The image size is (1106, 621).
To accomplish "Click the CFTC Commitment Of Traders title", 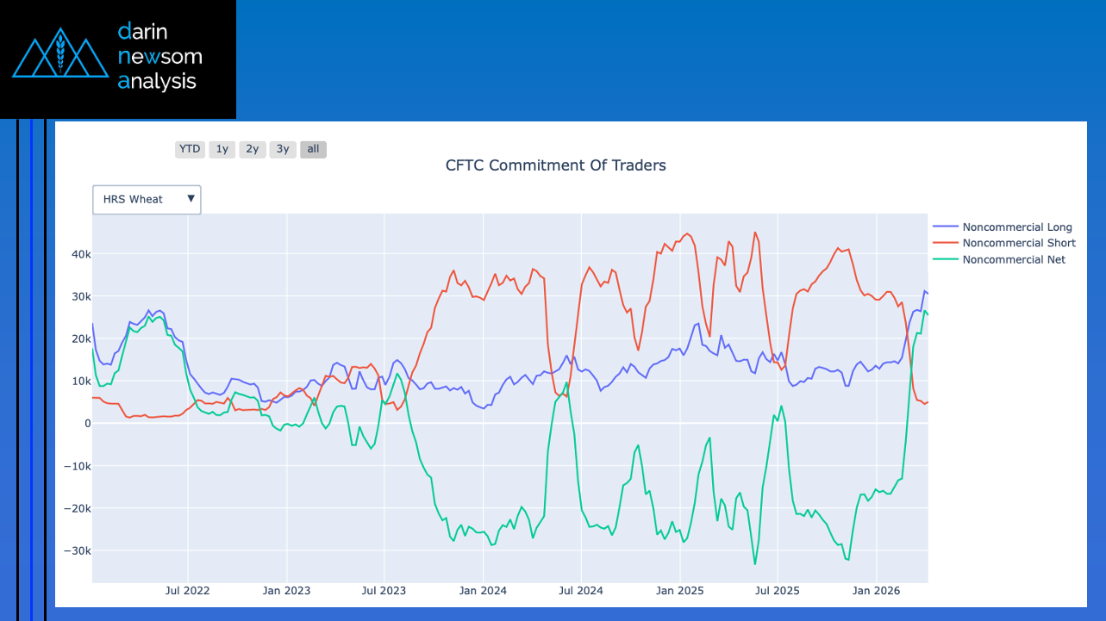I will 555,165.
